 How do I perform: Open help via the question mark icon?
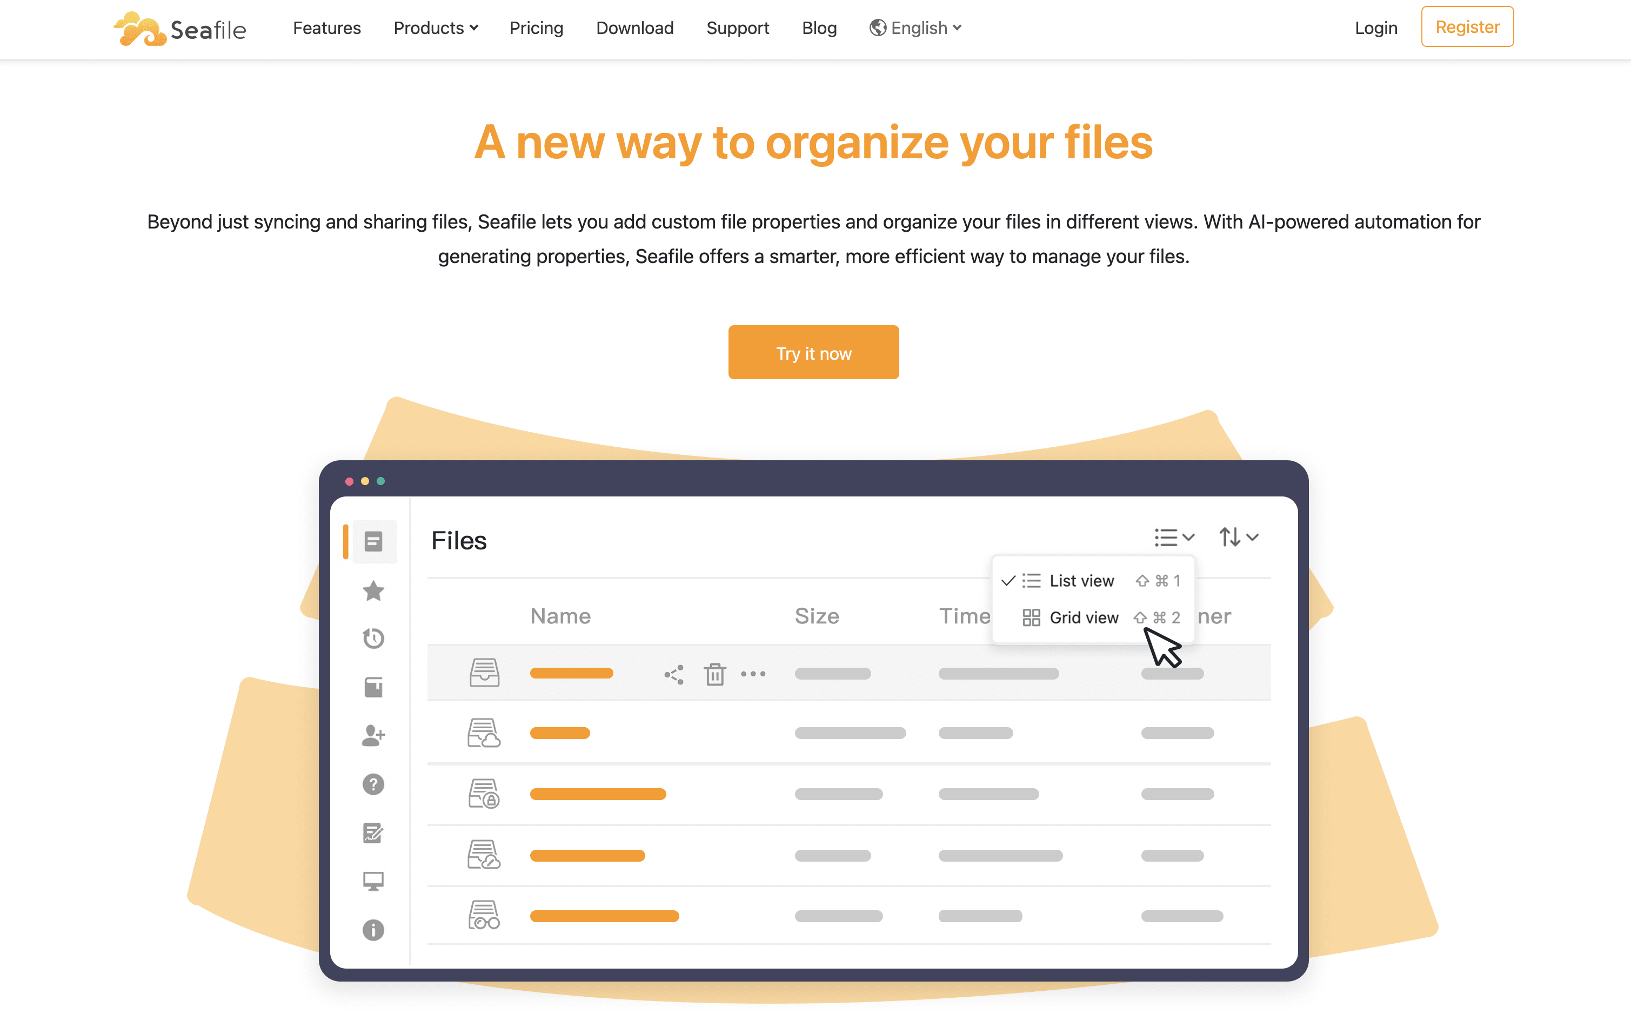(373, 784)
